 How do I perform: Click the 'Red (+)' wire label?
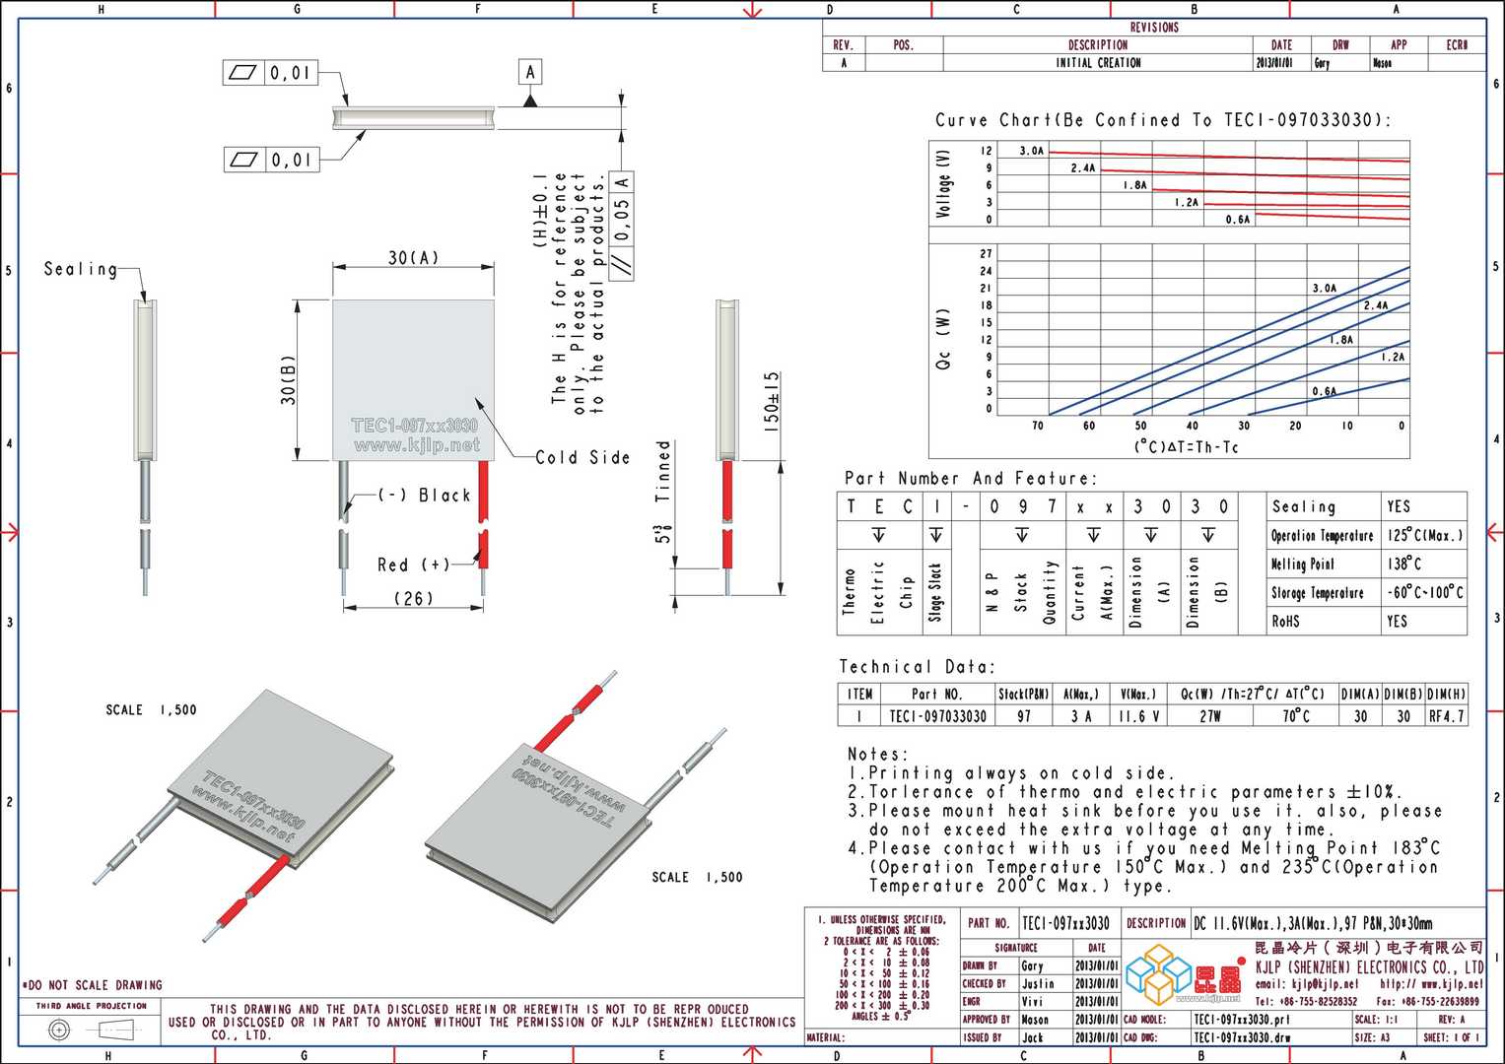point(414,565)
